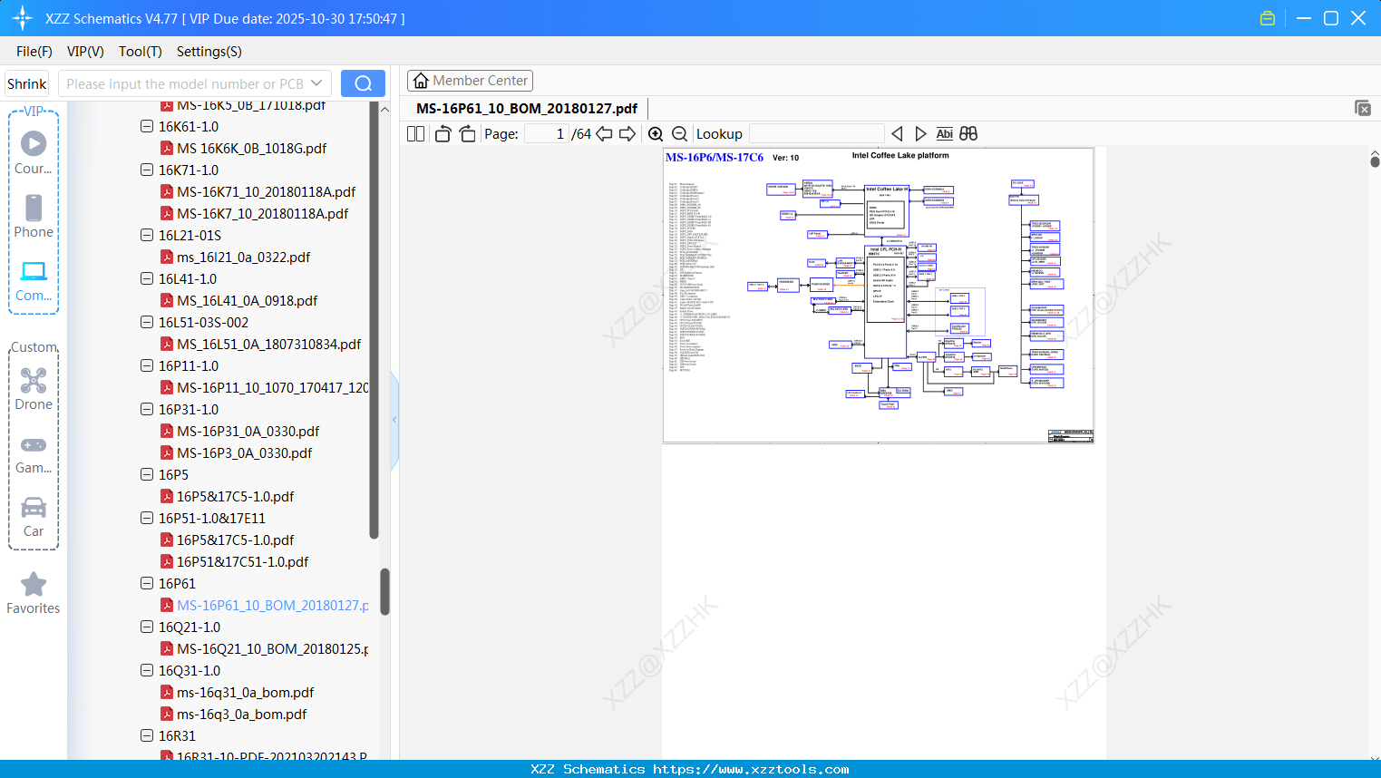Open Favorites star in sidebar
Screen dimensions: 1381x778
(34, 593)
